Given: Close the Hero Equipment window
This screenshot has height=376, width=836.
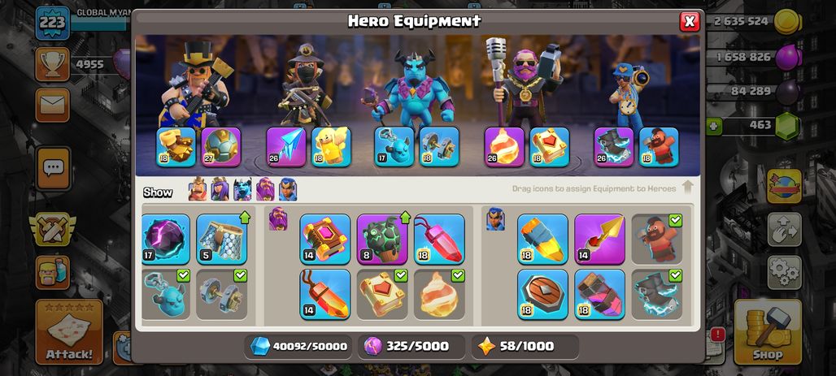Looking at the screenshot, I should pos(690,21).
